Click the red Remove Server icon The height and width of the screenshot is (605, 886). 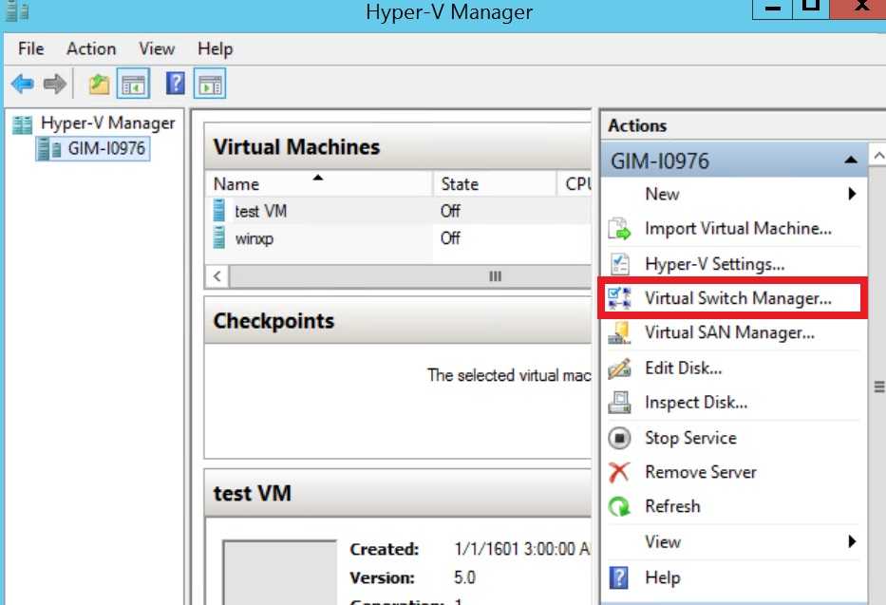[x=619, y=472]
